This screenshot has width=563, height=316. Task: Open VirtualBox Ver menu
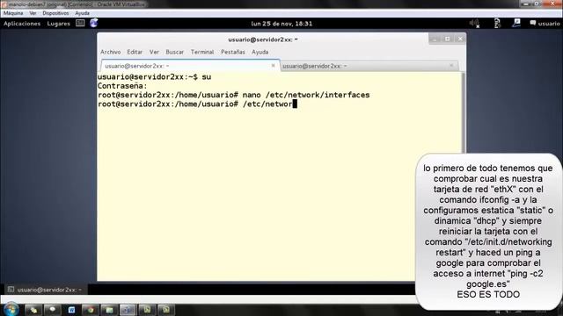(33, 13)
